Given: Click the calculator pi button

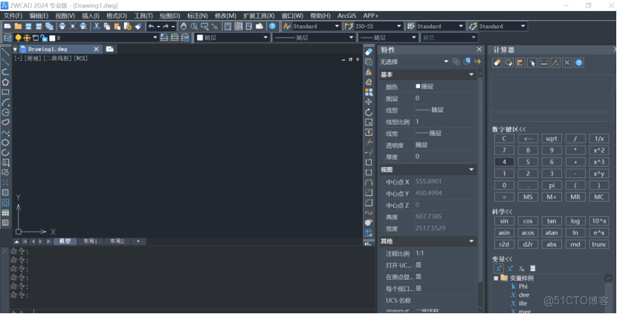Looking at the screenshot, I should coord(552,186).
